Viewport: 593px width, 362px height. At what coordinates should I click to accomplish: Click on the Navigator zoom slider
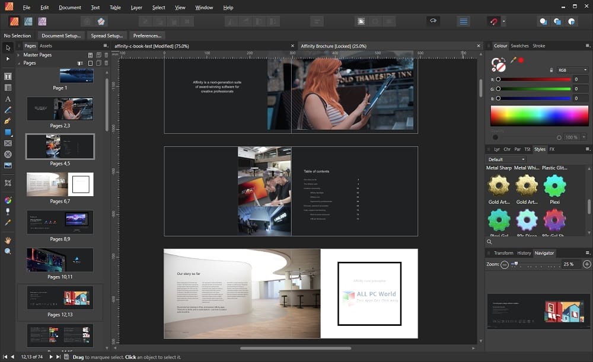click(x=535, y=264)
